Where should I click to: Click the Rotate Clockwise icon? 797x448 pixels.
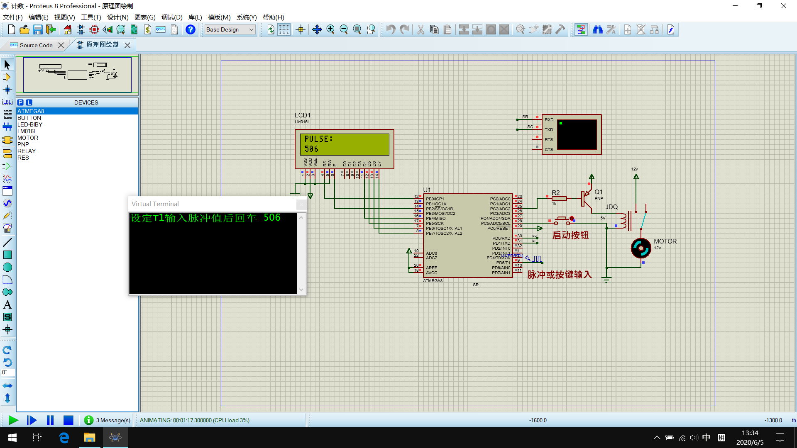[7, 350]
